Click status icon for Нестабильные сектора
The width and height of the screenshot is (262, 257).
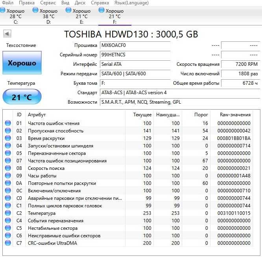pos(8,228)
